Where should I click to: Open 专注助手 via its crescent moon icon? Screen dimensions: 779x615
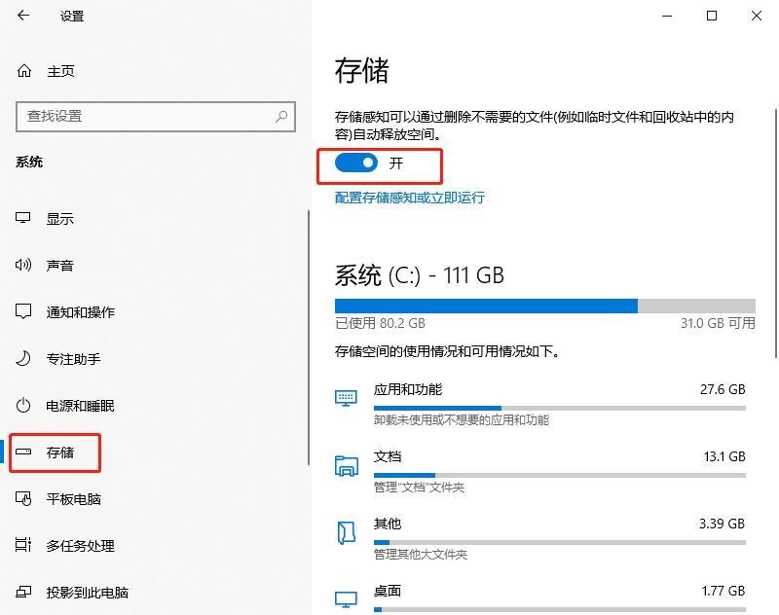(x=23, y=358)
